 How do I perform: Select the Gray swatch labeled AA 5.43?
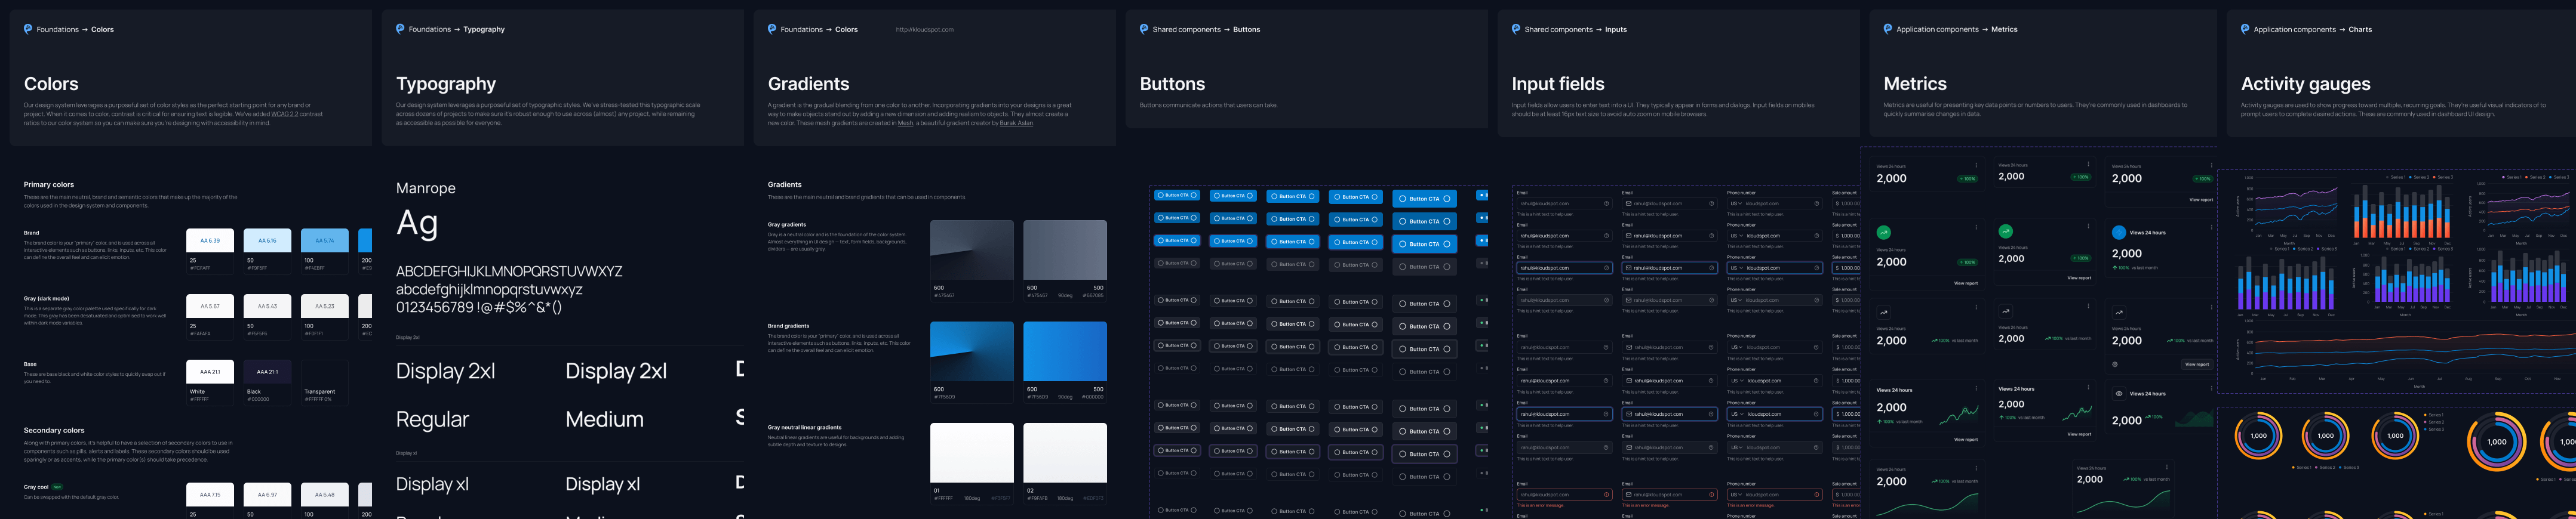[x=267, y=306]
